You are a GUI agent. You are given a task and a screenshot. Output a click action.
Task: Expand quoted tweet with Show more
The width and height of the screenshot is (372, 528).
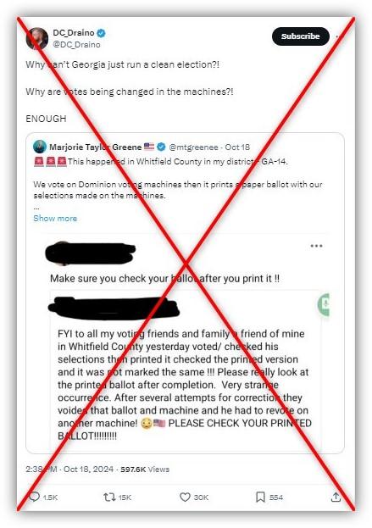click(55, 218)
